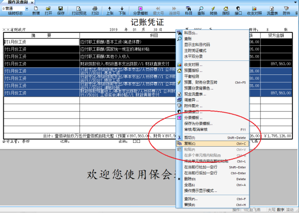Click cell 应付职工薪酬/其他个人收入
Image resolution: width=299 pixels, height=213 pixels.
click(128, 57)
